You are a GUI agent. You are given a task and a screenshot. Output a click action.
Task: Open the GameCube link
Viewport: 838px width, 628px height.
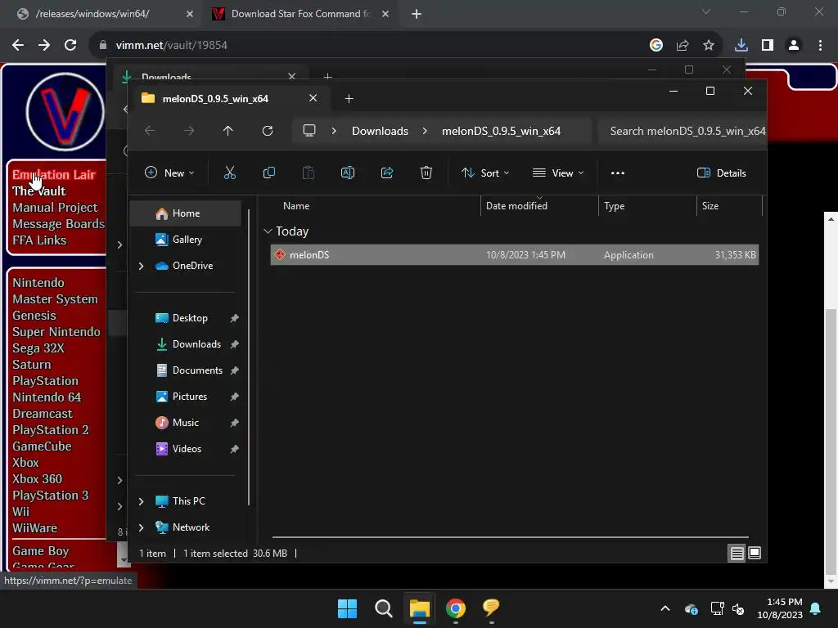click(x=43, y=446)
